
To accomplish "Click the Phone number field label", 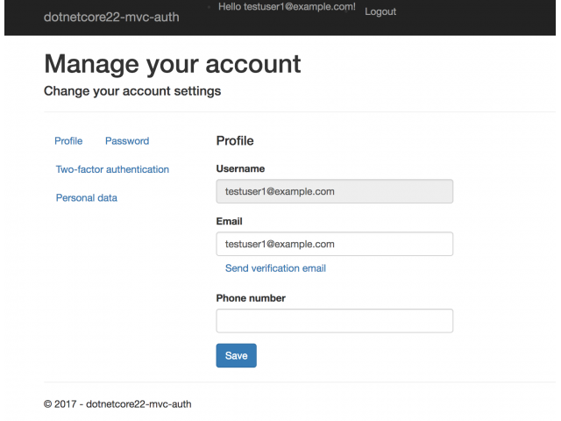I will point(251,298).
